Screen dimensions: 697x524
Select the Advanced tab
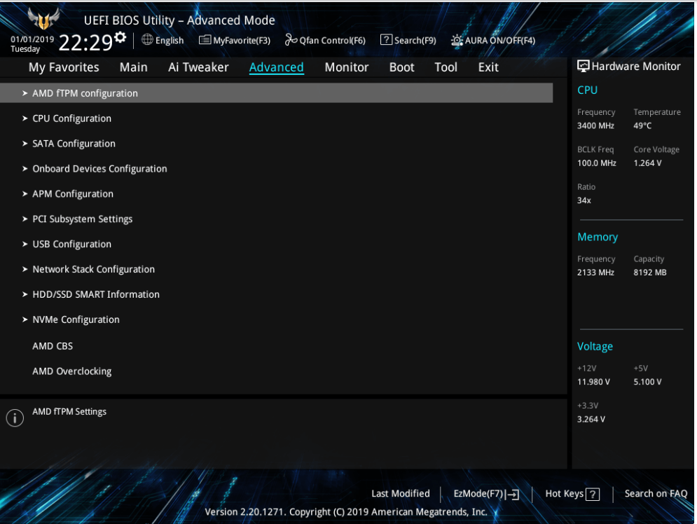[x=277, y=67]
